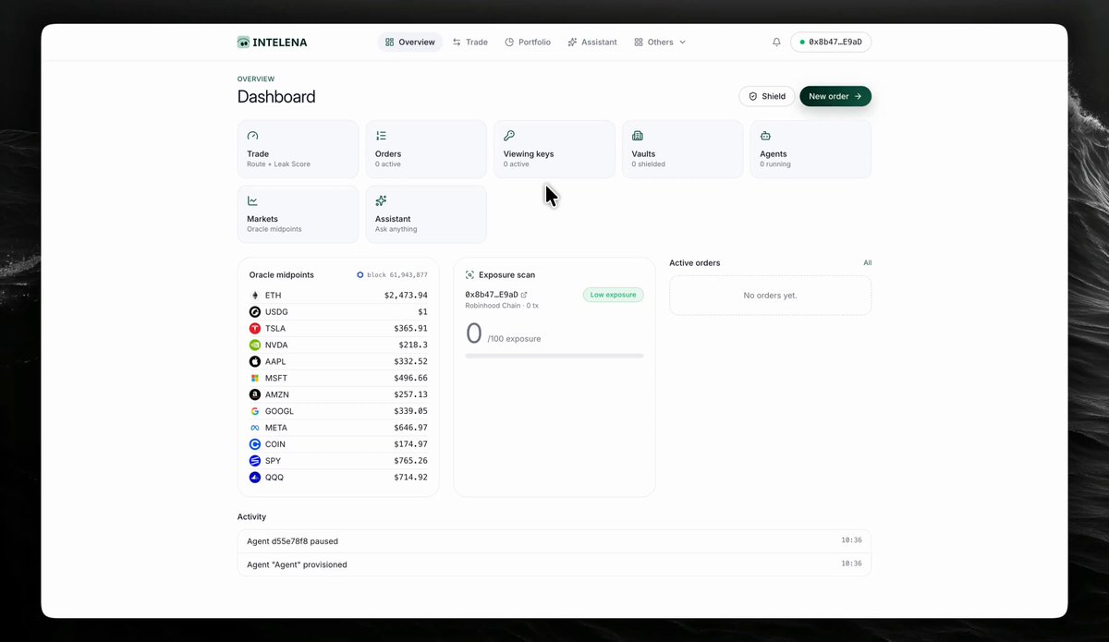1109x642 pixels.
Task: Go to the Trade tab
Action: [x=470, y=42]
